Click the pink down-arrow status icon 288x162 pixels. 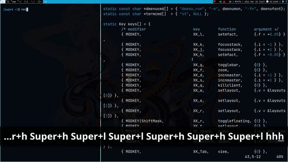click(x=215, y=1)
